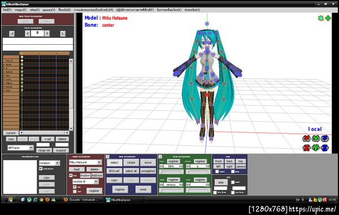The height and width of the screenshot is (215, 339).
Task: Open the menu ending in (P)
Action: pos(135,10)
